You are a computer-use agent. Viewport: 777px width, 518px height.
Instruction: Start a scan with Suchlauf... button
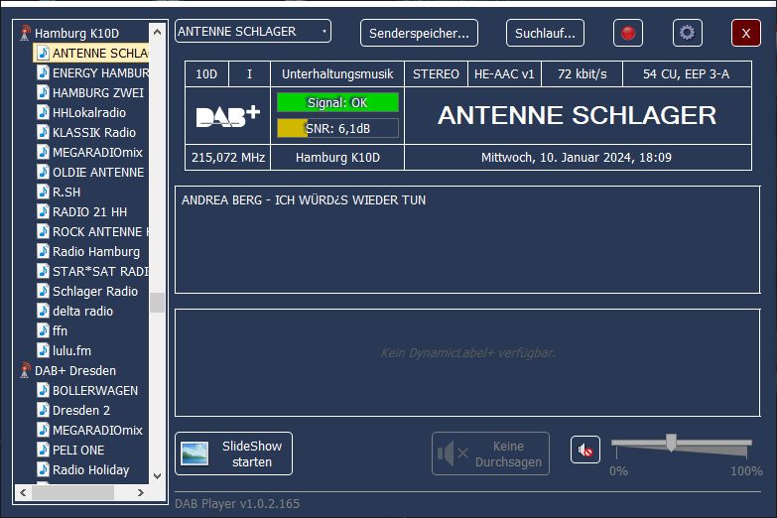[x=545, y=33]
